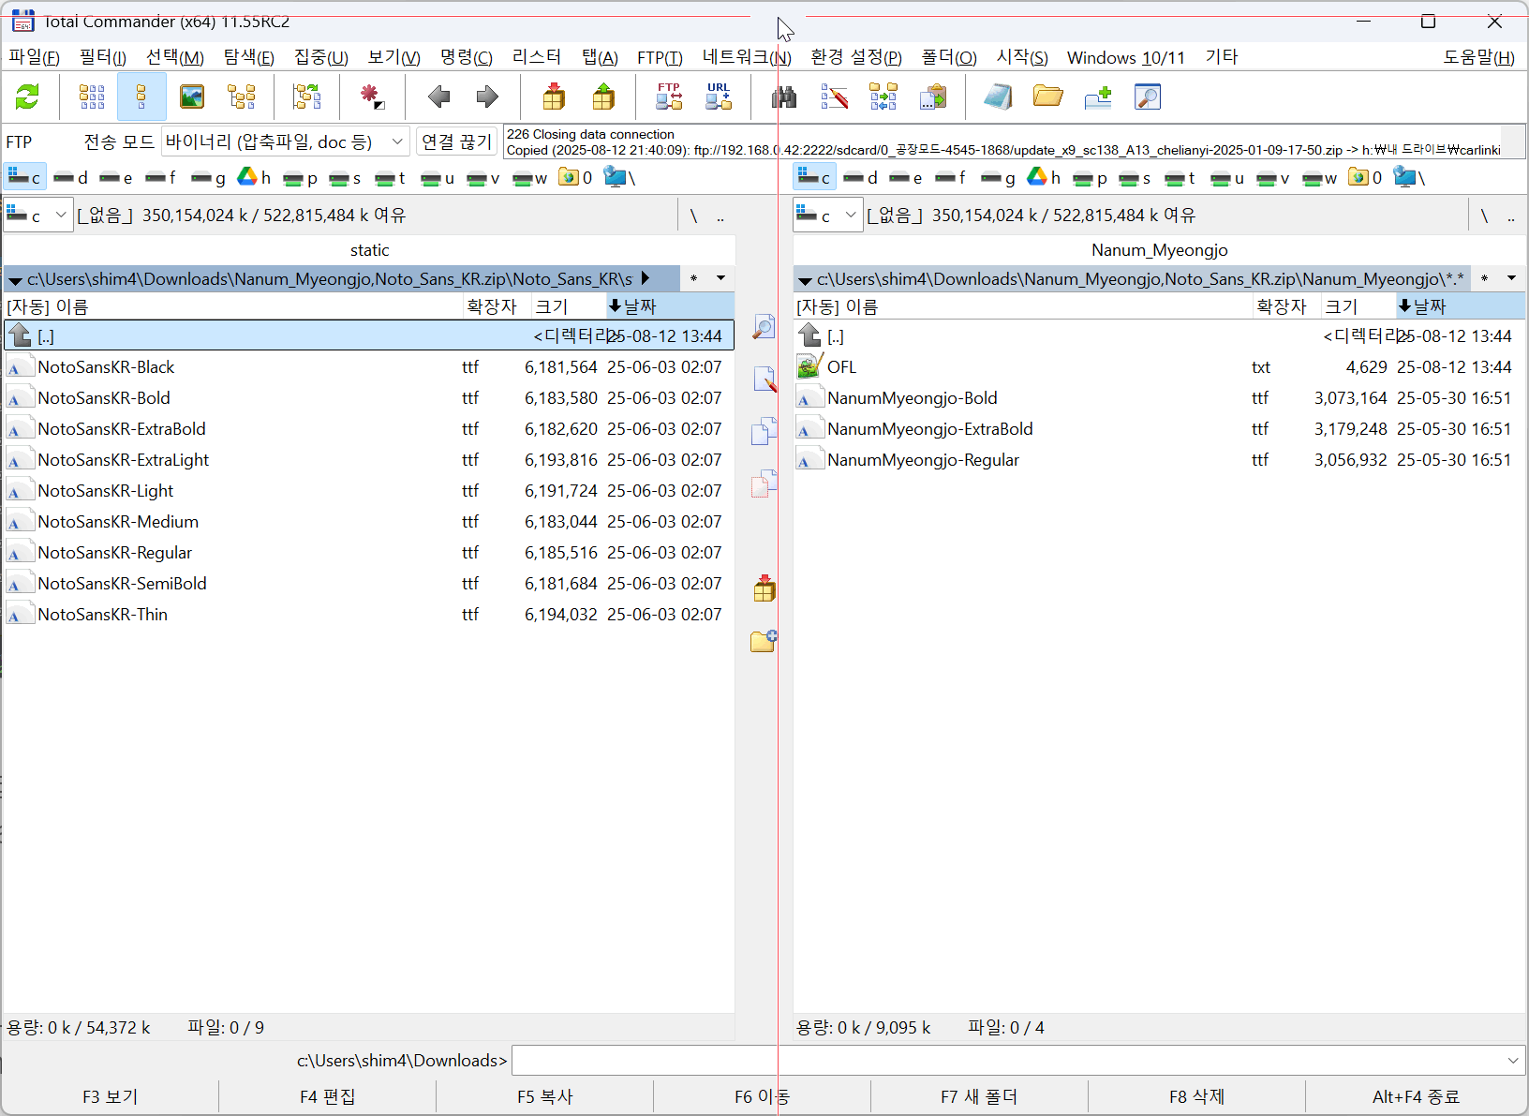Click the F5 복사 button

(x=544, y=1096)
